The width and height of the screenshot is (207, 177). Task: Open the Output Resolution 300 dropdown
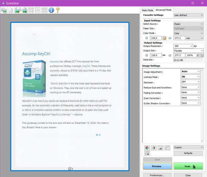point(183,46)
